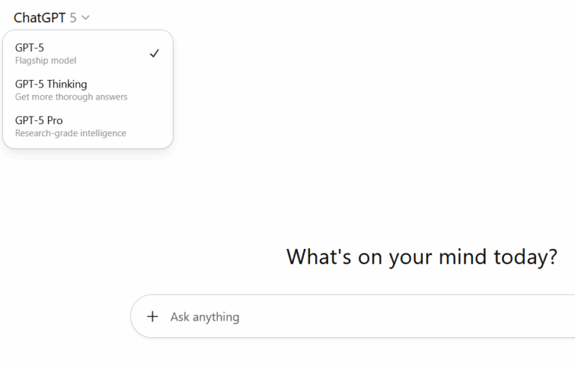
Task: Collapse the model menu using the chevron
Action: (x=85, y=18)
